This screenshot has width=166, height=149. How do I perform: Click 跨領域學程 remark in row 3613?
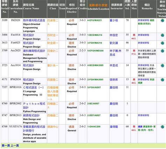tap(144, 43)
